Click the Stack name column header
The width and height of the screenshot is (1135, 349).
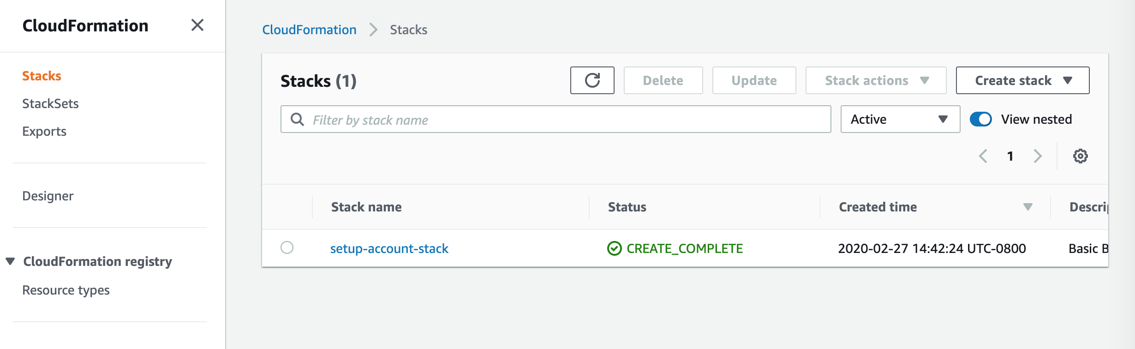pos(366,207)
